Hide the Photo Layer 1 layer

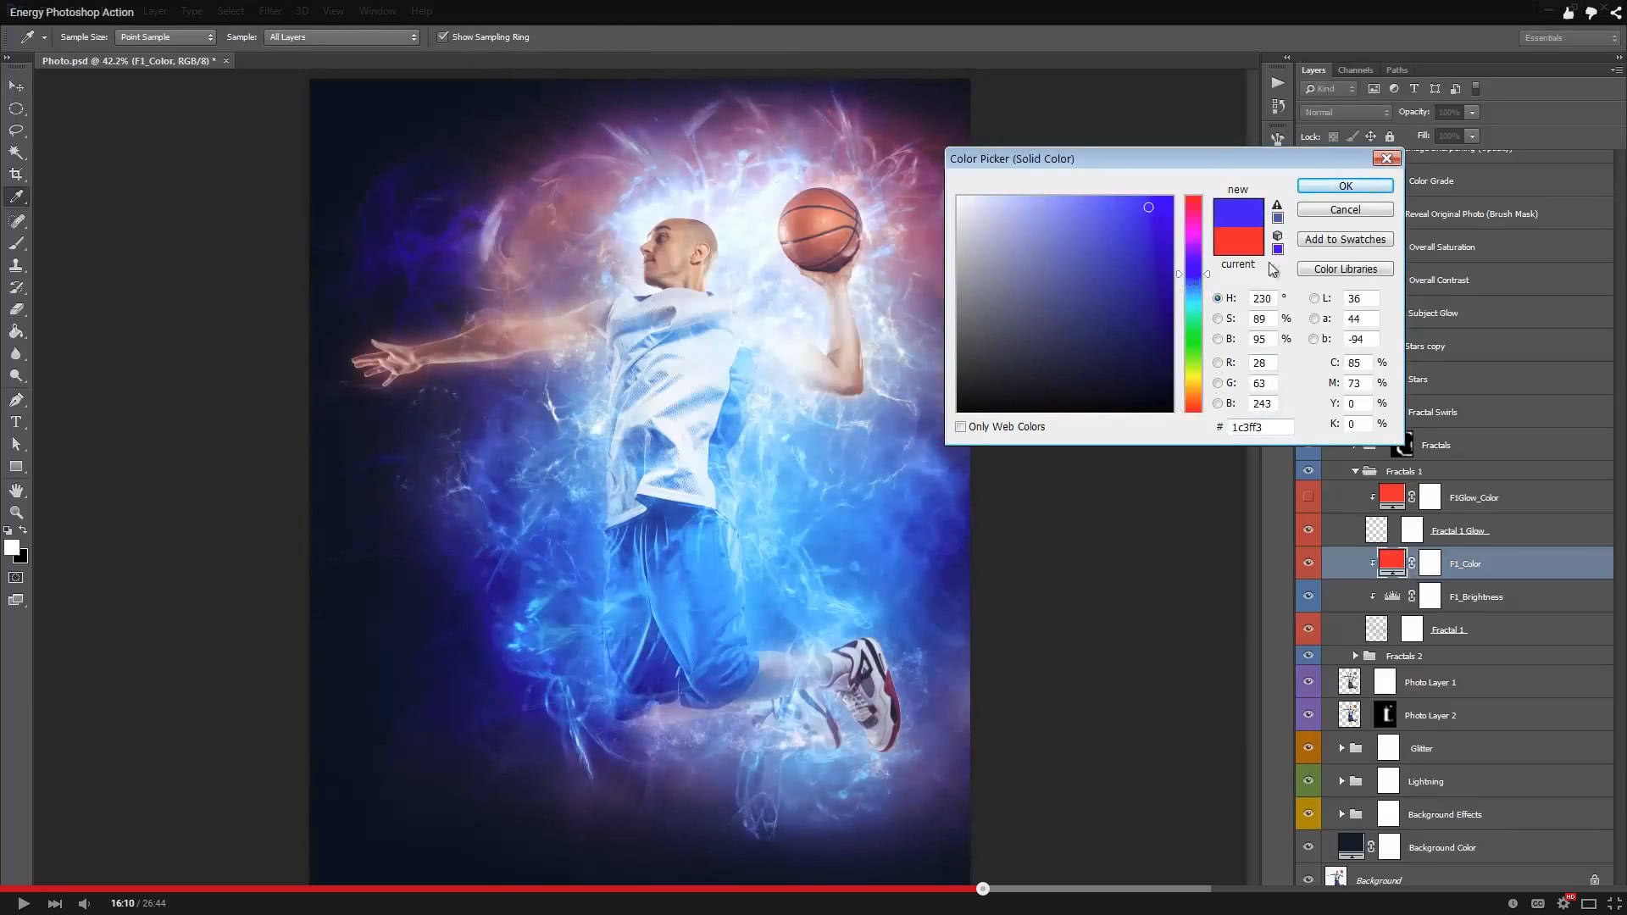[x=1308, y=682]
